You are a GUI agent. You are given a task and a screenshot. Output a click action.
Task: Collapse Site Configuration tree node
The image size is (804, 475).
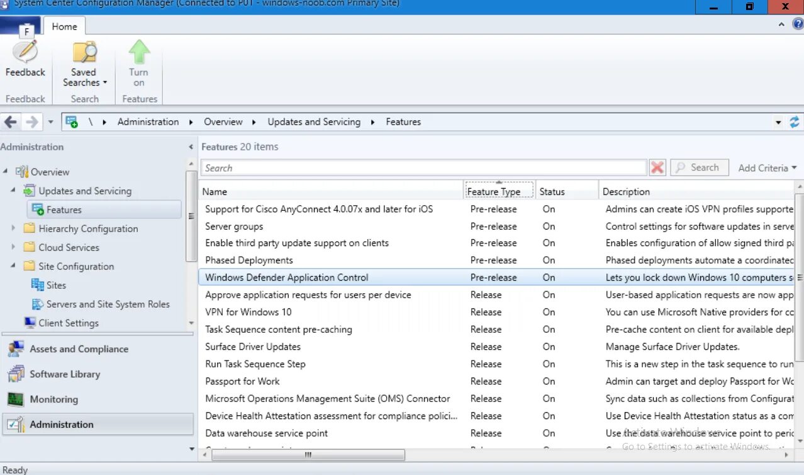tap(13, 266)
